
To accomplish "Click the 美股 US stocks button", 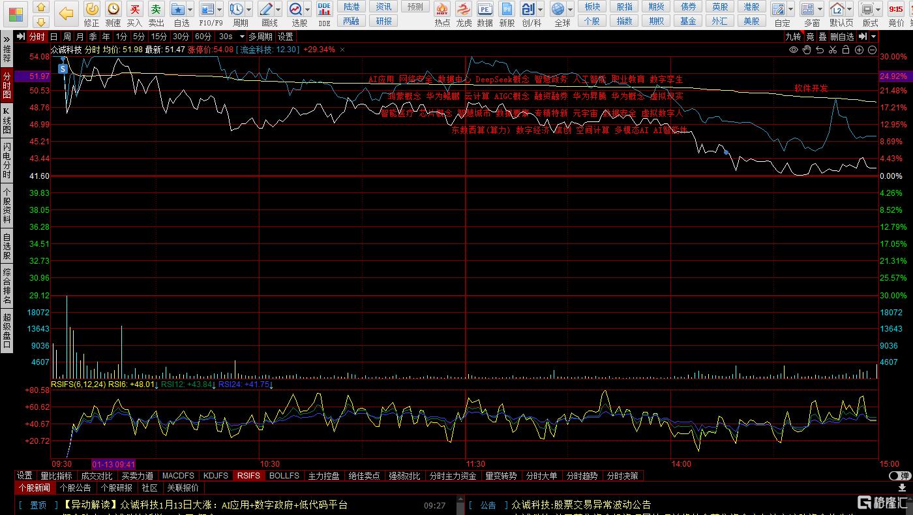I will 752,21.
